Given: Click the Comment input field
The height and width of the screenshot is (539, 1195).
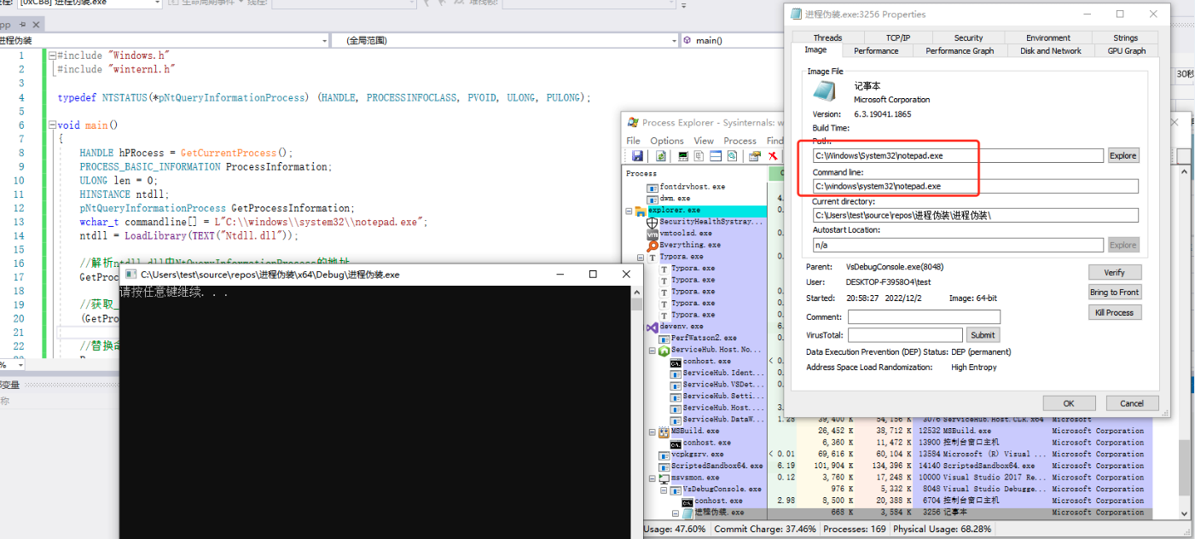Looking at the screenshot, I should click(924, 316).
